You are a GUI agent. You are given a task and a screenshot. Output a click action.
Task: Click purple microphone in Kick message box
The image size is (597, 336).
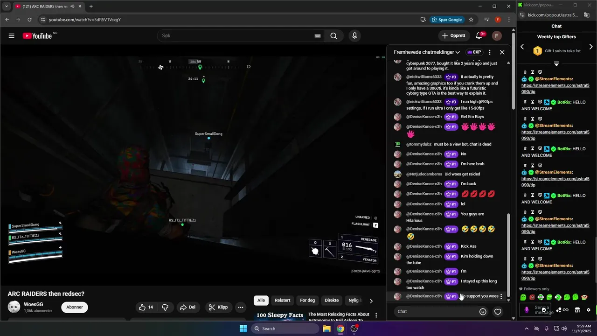pos(527,310)
